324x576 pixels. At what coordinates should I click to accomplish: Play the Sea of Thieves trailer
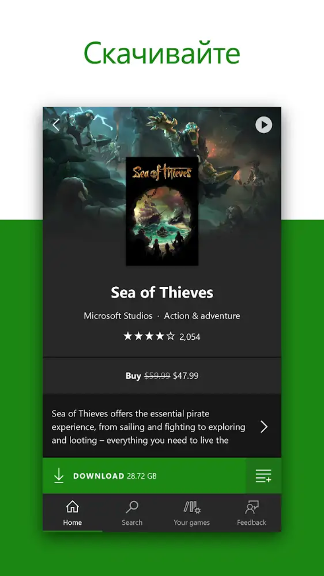click(x=264, y=125)
